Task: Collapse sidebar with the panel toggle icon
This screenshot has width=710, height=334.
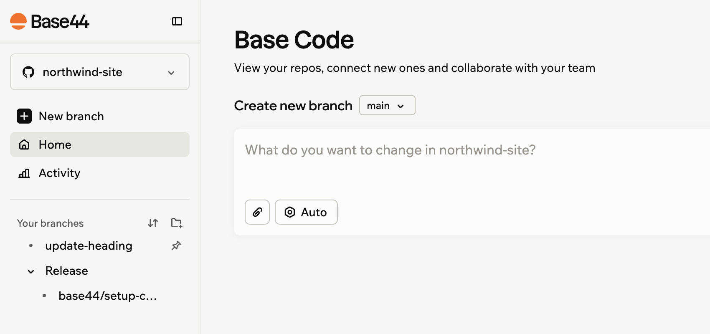Action: 177,21
